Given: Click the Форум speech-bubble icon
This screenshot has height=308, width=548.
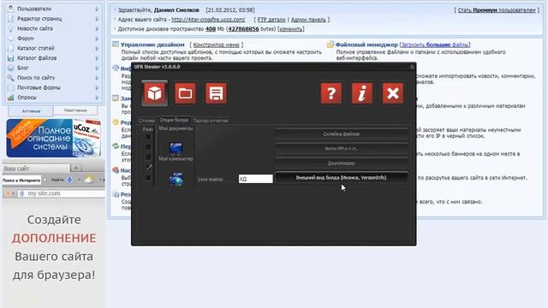Looking at the screenshot, I should [x=11, y=38].
